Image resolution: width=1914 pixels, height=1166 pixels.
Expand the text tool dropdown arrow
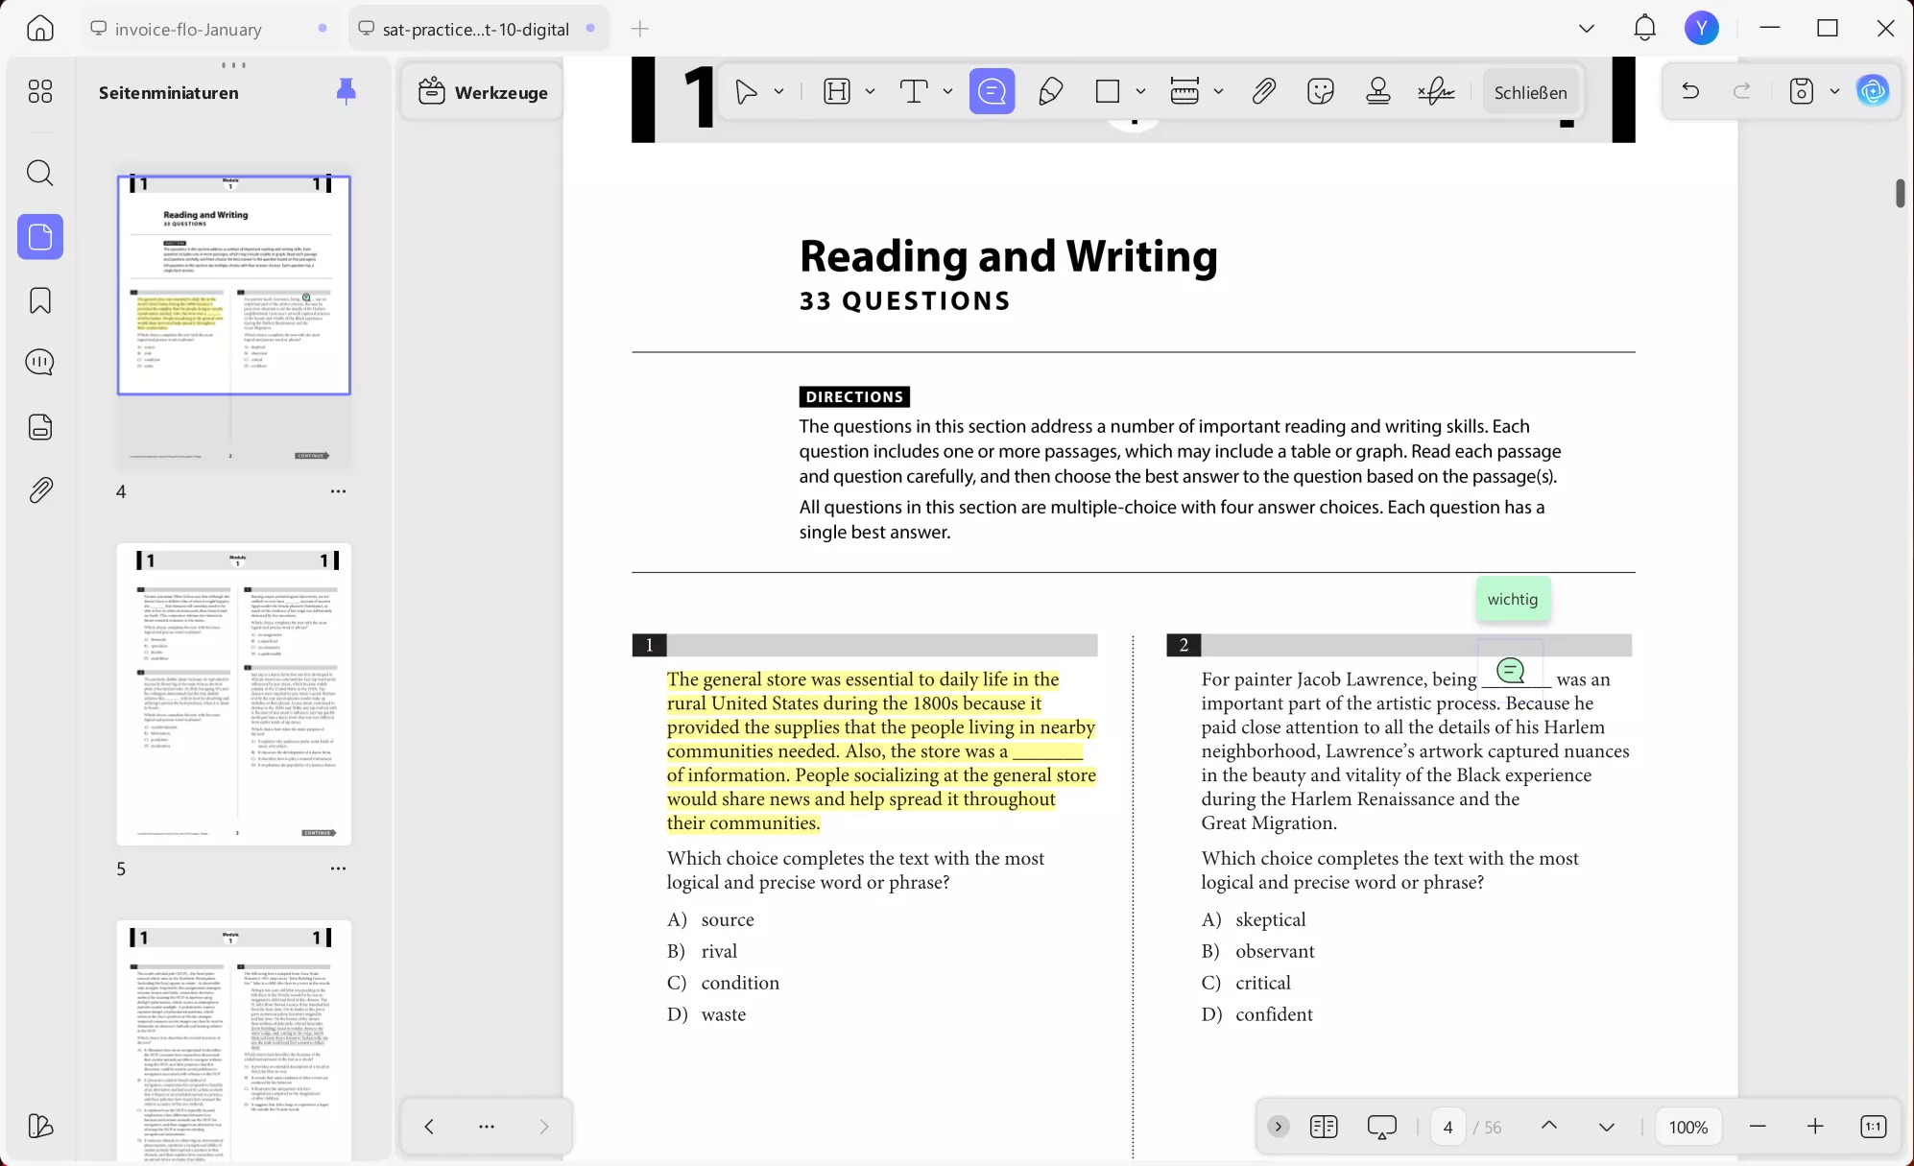[947, 92]
